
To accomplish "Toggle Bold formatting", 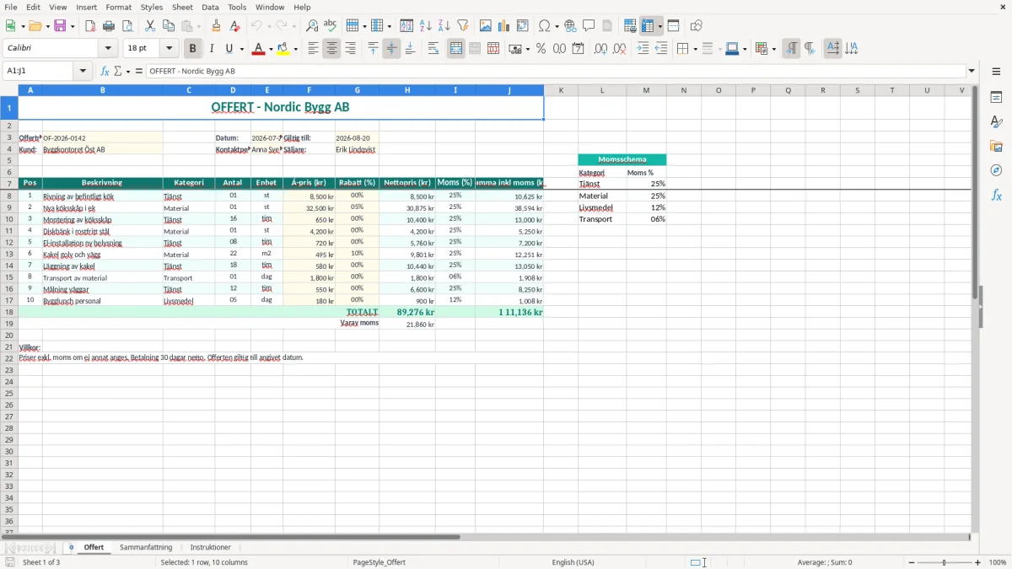I will pyautogui.click(x=192, y=49).
